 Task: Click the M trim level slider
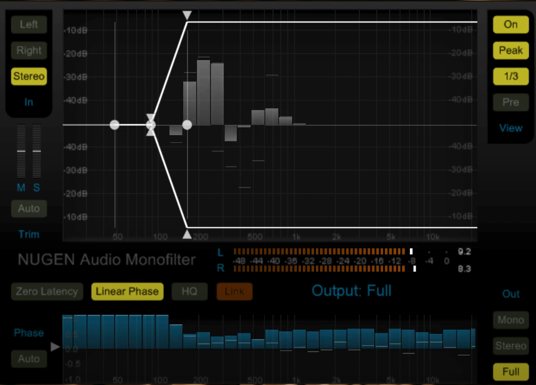[x=21, y=151]
